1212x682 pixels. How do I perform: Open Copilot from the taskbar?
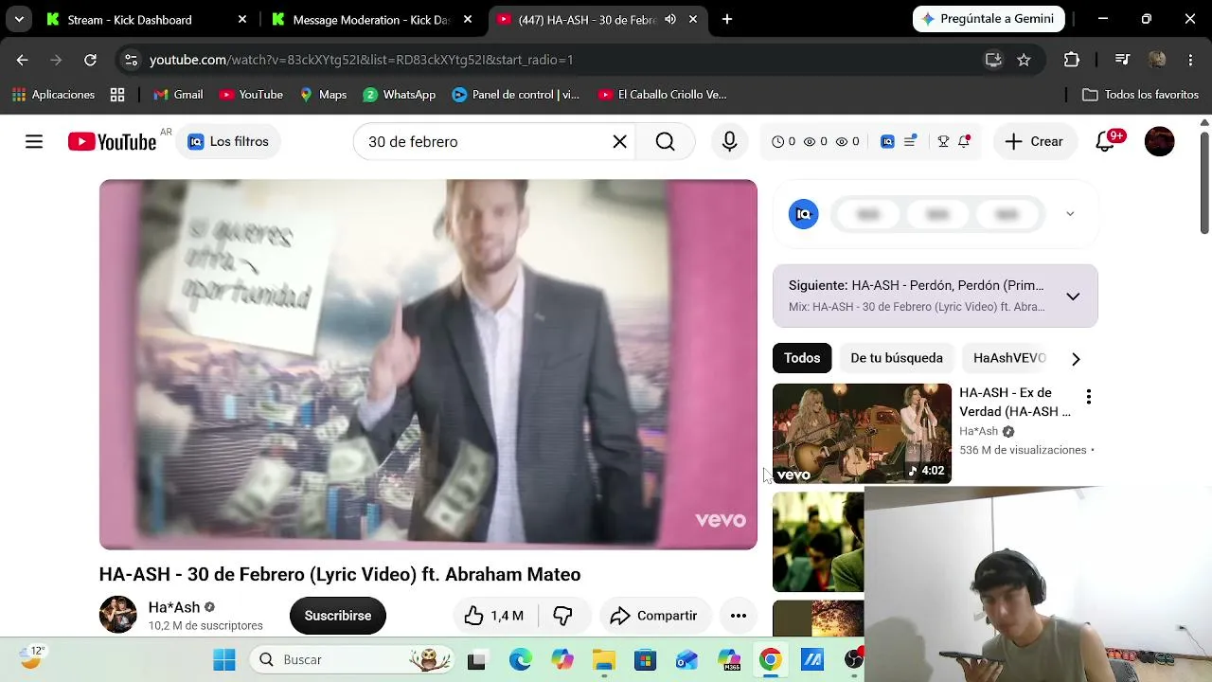(562, 660)
